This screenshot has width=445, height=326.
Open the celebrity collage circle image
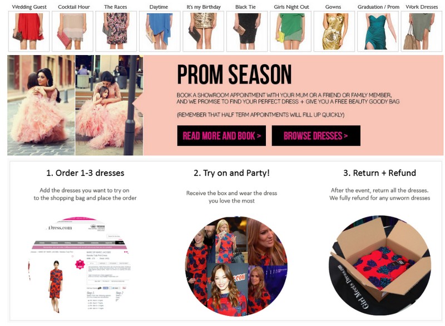(236, 266)
